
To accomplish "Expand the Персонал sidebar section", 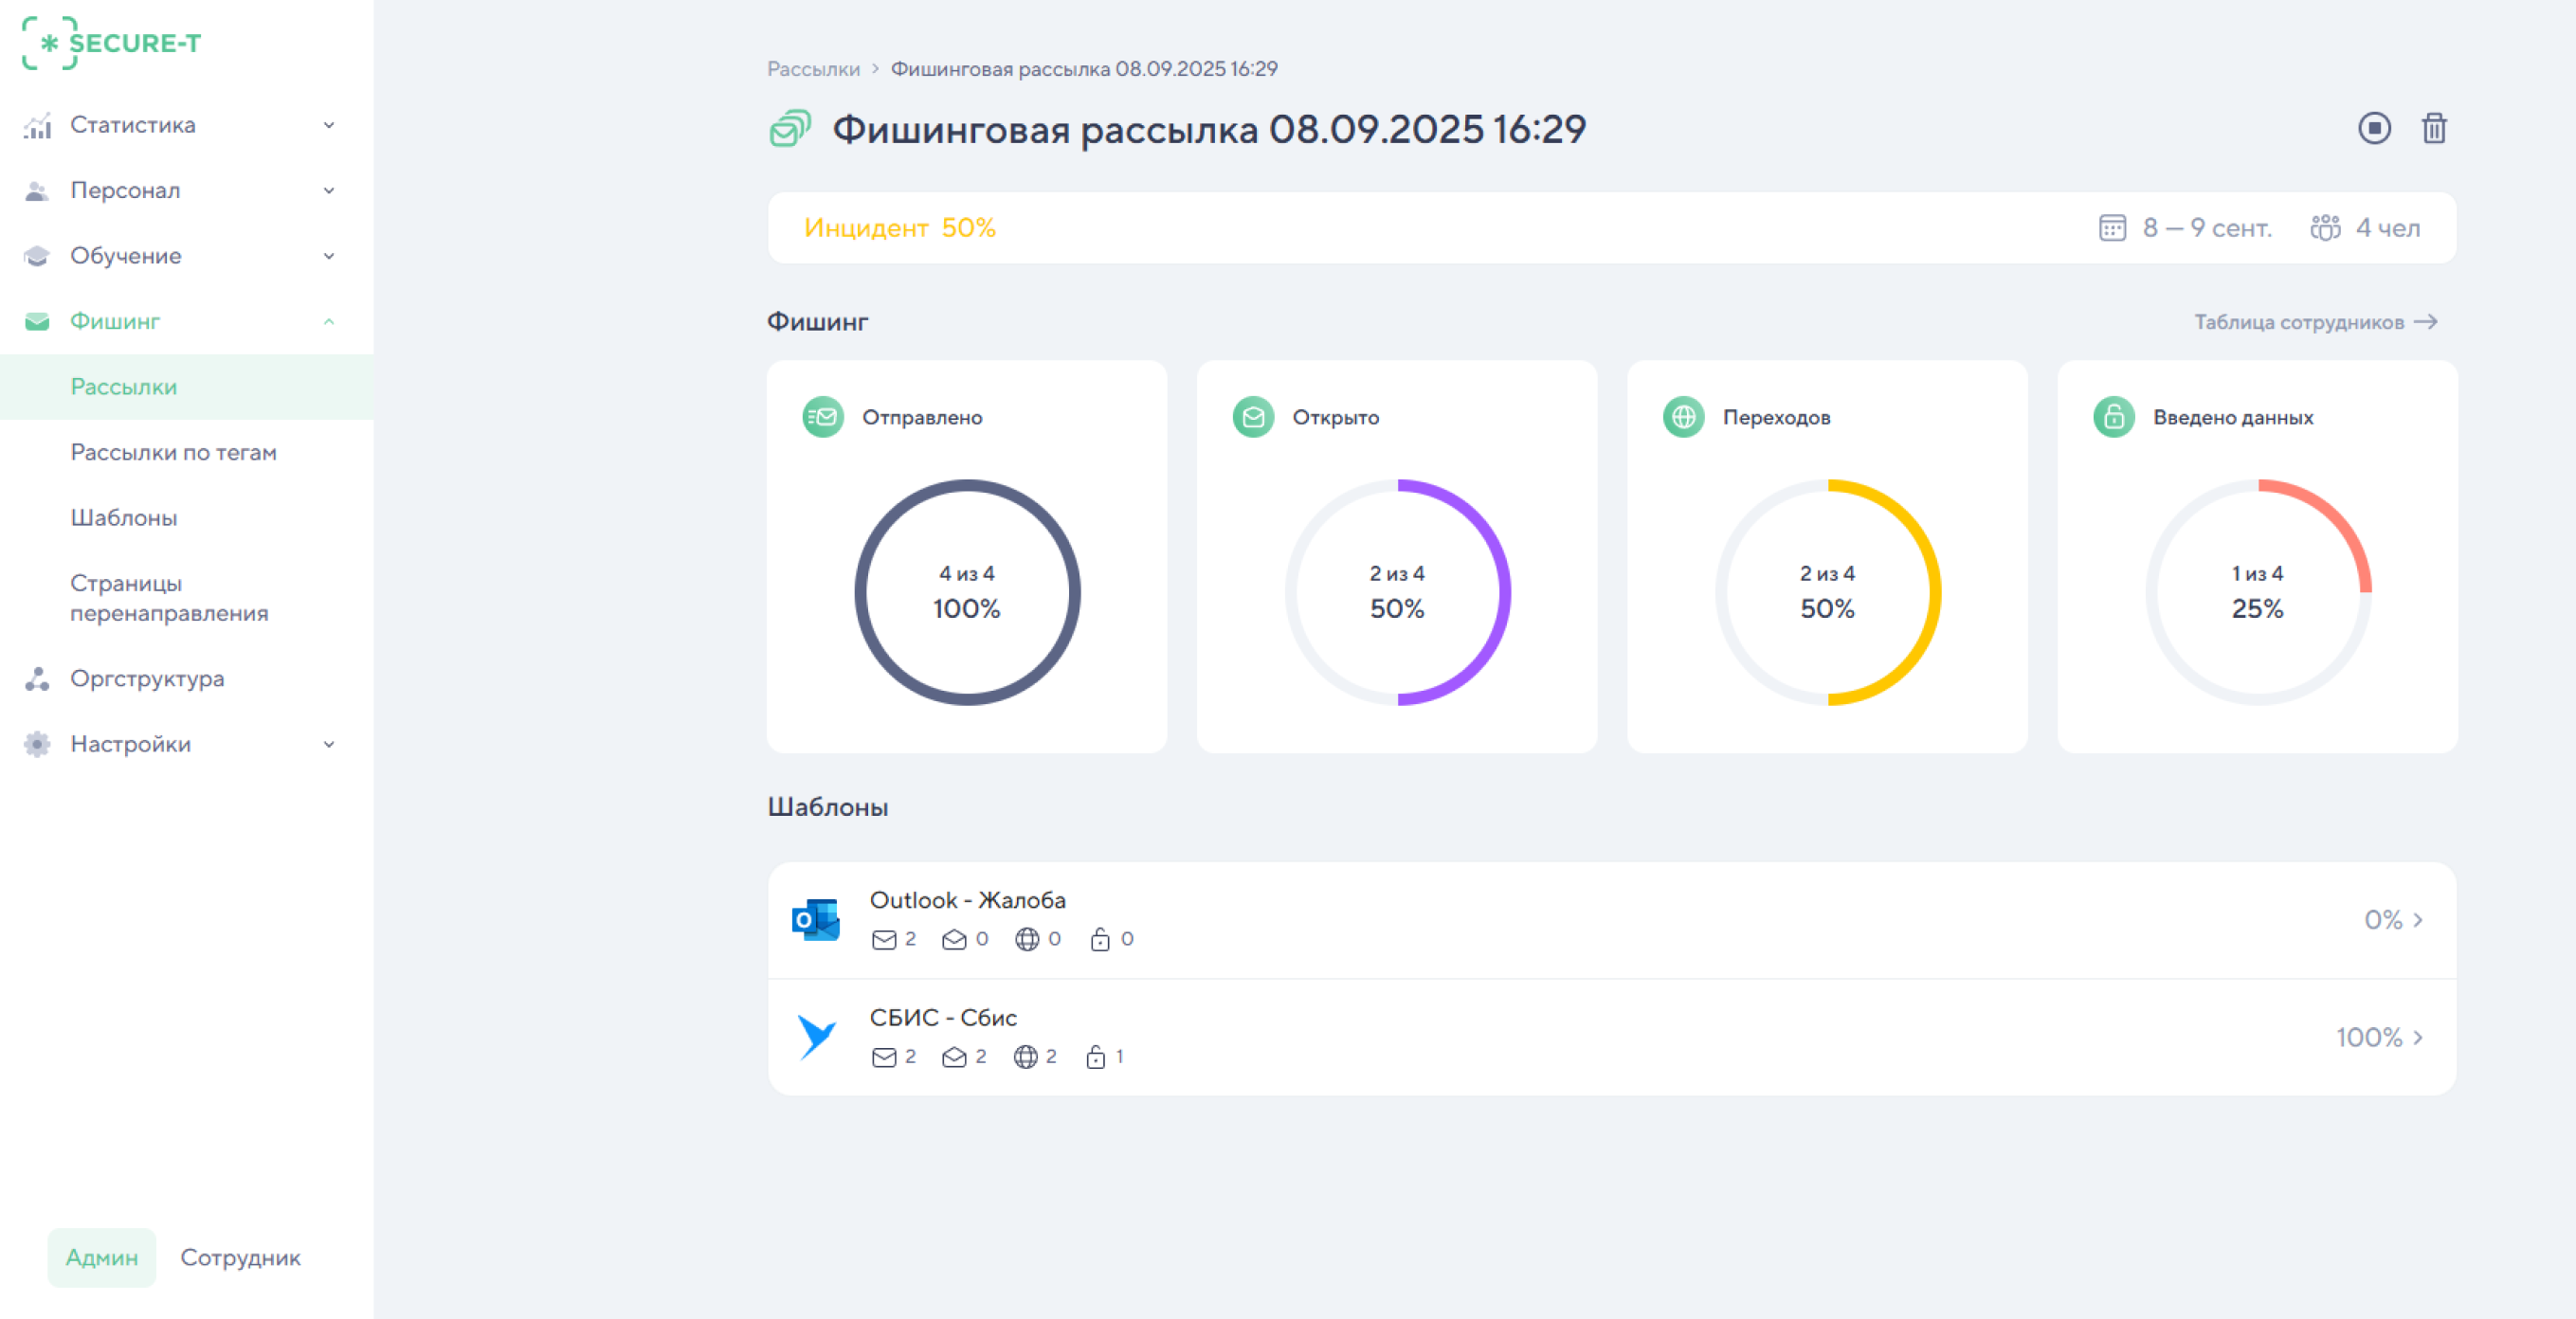I will tap(328, 190).
